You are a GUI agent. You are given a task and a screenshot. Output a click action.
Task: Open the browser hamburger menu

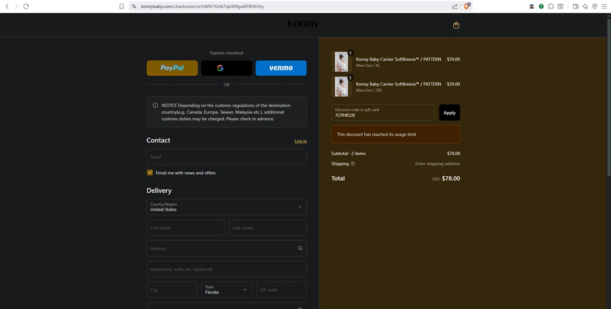pos(604,6)
